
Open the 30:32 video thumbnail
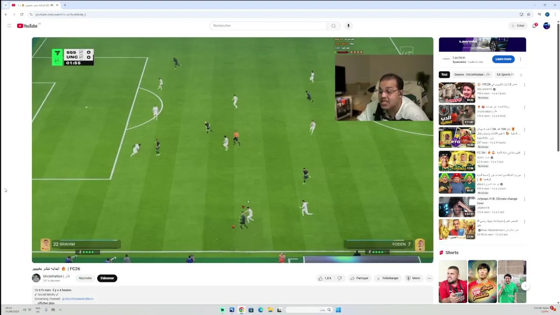click(x=457, y=92)
